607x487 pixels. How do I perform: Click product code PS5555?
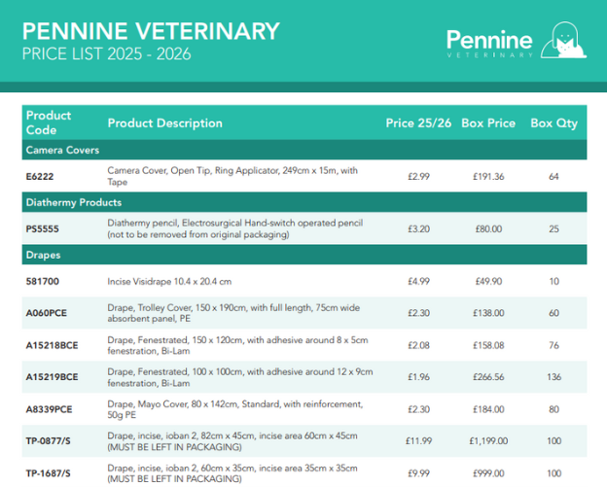[x=44, y=228]
